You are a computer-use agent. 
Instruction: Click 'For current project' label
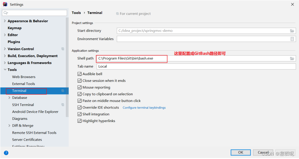[135, 14]
